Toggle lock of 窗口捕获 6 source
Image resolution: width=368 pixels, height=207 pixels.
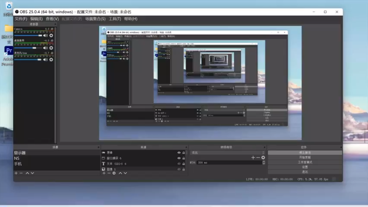pyautogui.click(x=184, y=158)
